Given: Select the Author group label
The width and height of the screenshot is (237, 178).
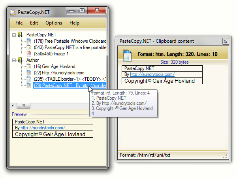Looking at the screenshot, I should coord(33,60).
